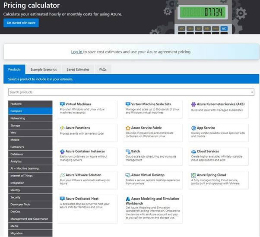Open the FAQs tab

[103, 70]
